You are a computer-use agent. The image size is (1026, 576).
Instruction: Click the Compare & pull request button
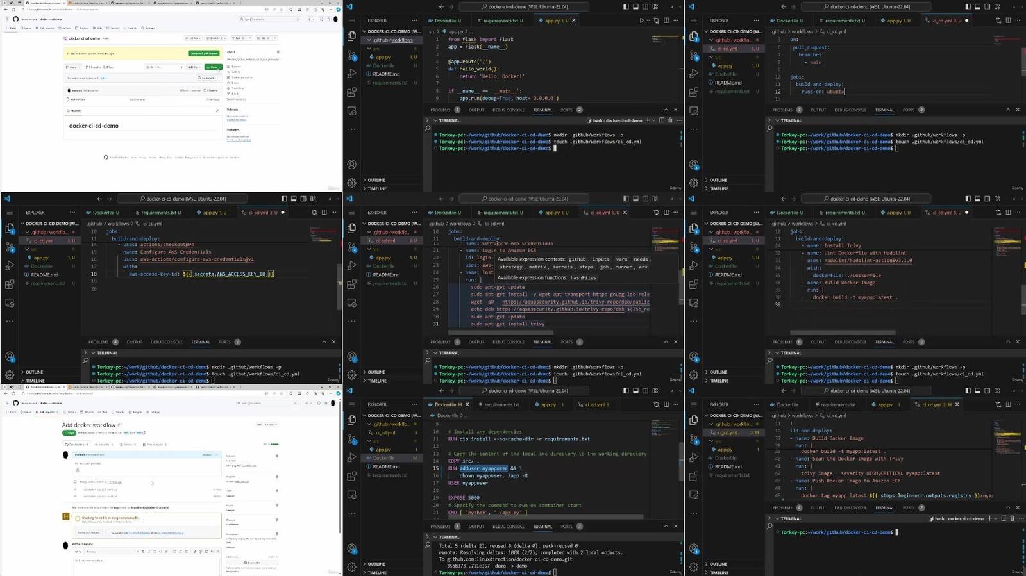204,53
